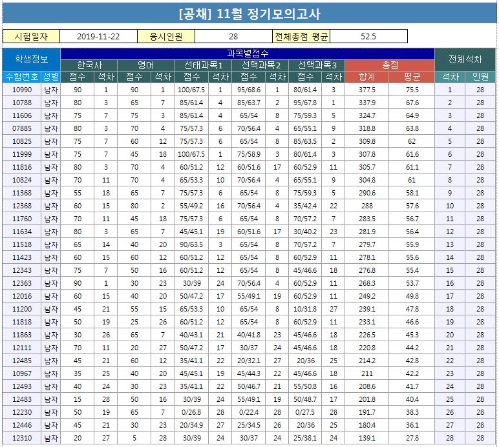The height and width of the screenshot is (447, 499).
Task: Click student number 12111
Action: click(x=21, y=348)
